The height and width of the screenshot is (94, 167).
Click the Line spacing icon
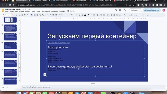coord(101,15)
